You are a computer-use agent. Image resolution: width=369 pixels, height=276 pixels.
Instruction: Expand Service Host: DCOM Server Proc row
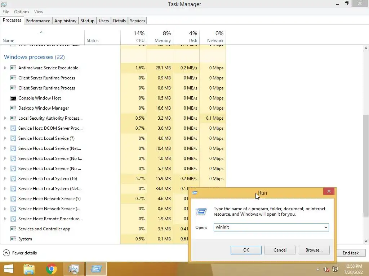(x=5, y=128)
